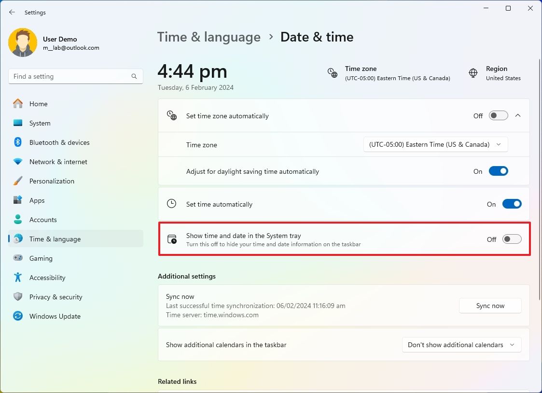Disable Set time automatically
This screenshot has width=542, height=393.
[x=512, y=204]
